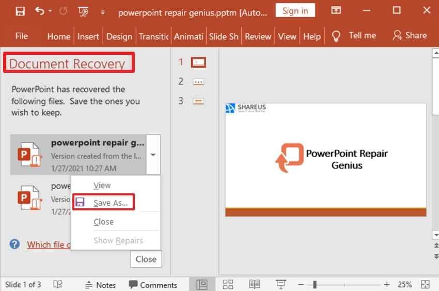Click the scroll down arrow of slide scrollbar

click(x=436, y=235)
